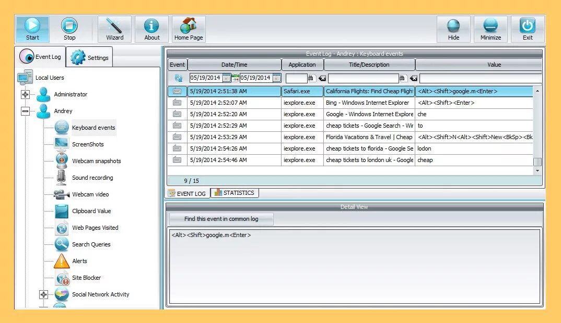Click the refresh icon in filter row
This screenshot has height=323, width=561.
coord(178,78)
